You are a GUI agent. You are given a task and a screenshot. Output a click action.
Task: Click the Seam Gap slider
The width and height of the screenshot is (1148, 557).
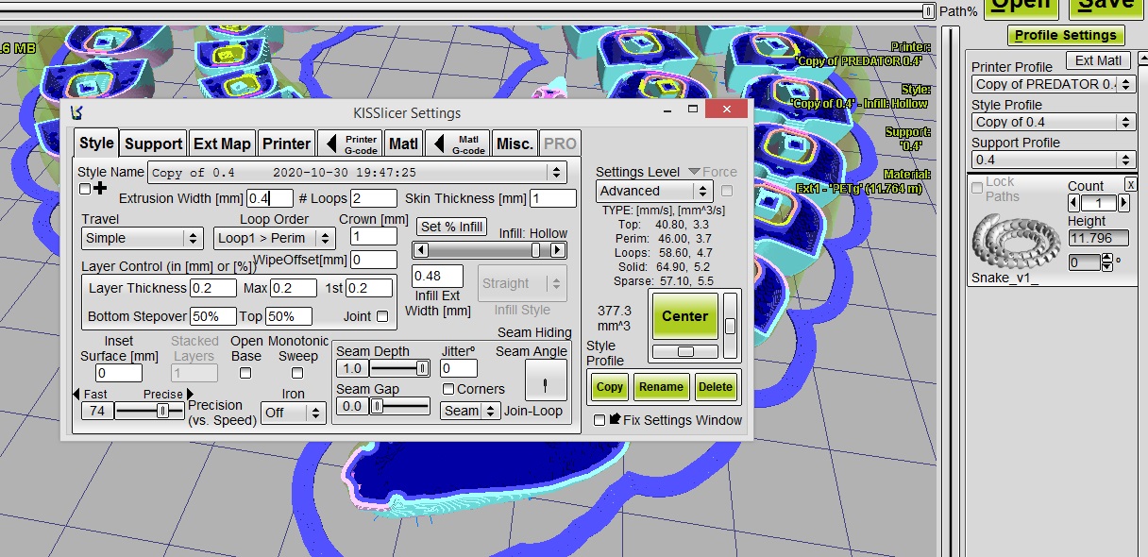point(399,406)
